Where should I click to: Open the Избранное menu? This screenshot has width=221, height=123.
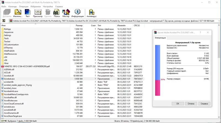click(36, 6)
